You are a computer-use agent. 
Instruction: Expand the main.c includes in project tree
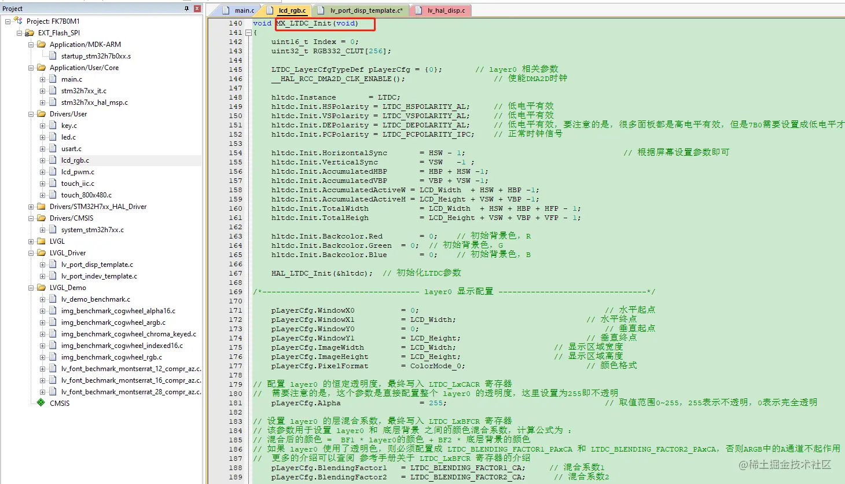tap(42, 79)
